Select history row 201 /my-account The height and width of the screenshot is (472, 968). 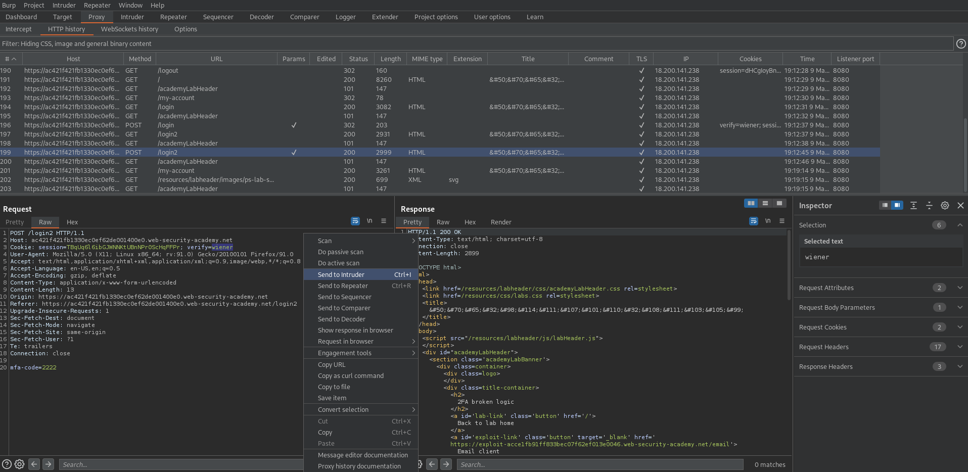(x=440, y=170)
